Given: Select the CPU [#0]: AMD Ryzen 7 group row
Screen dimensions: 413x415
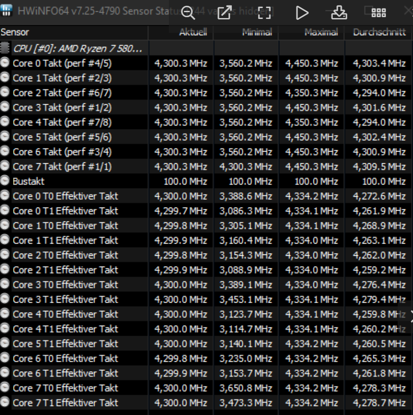Looking at the screenshot, I should pyautogui.click(x=206, y=48).
